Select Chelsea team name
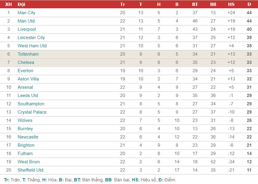The image size is (258, 184). coord(26,62)
